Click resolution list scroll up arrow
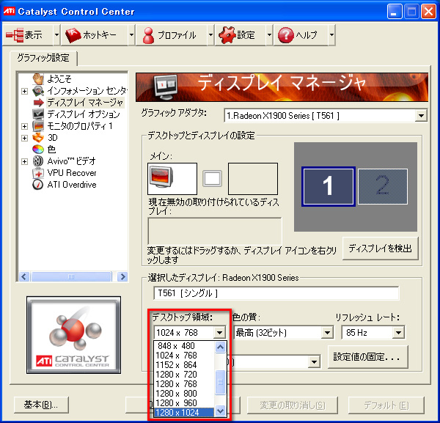This screenshot has height=423, width=440. [220, 347]
